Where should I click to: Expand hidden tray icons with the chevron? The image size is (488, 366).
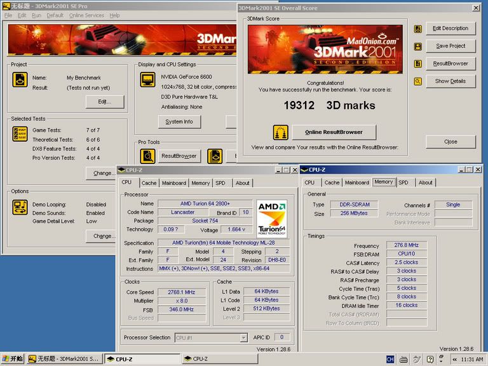455,360
